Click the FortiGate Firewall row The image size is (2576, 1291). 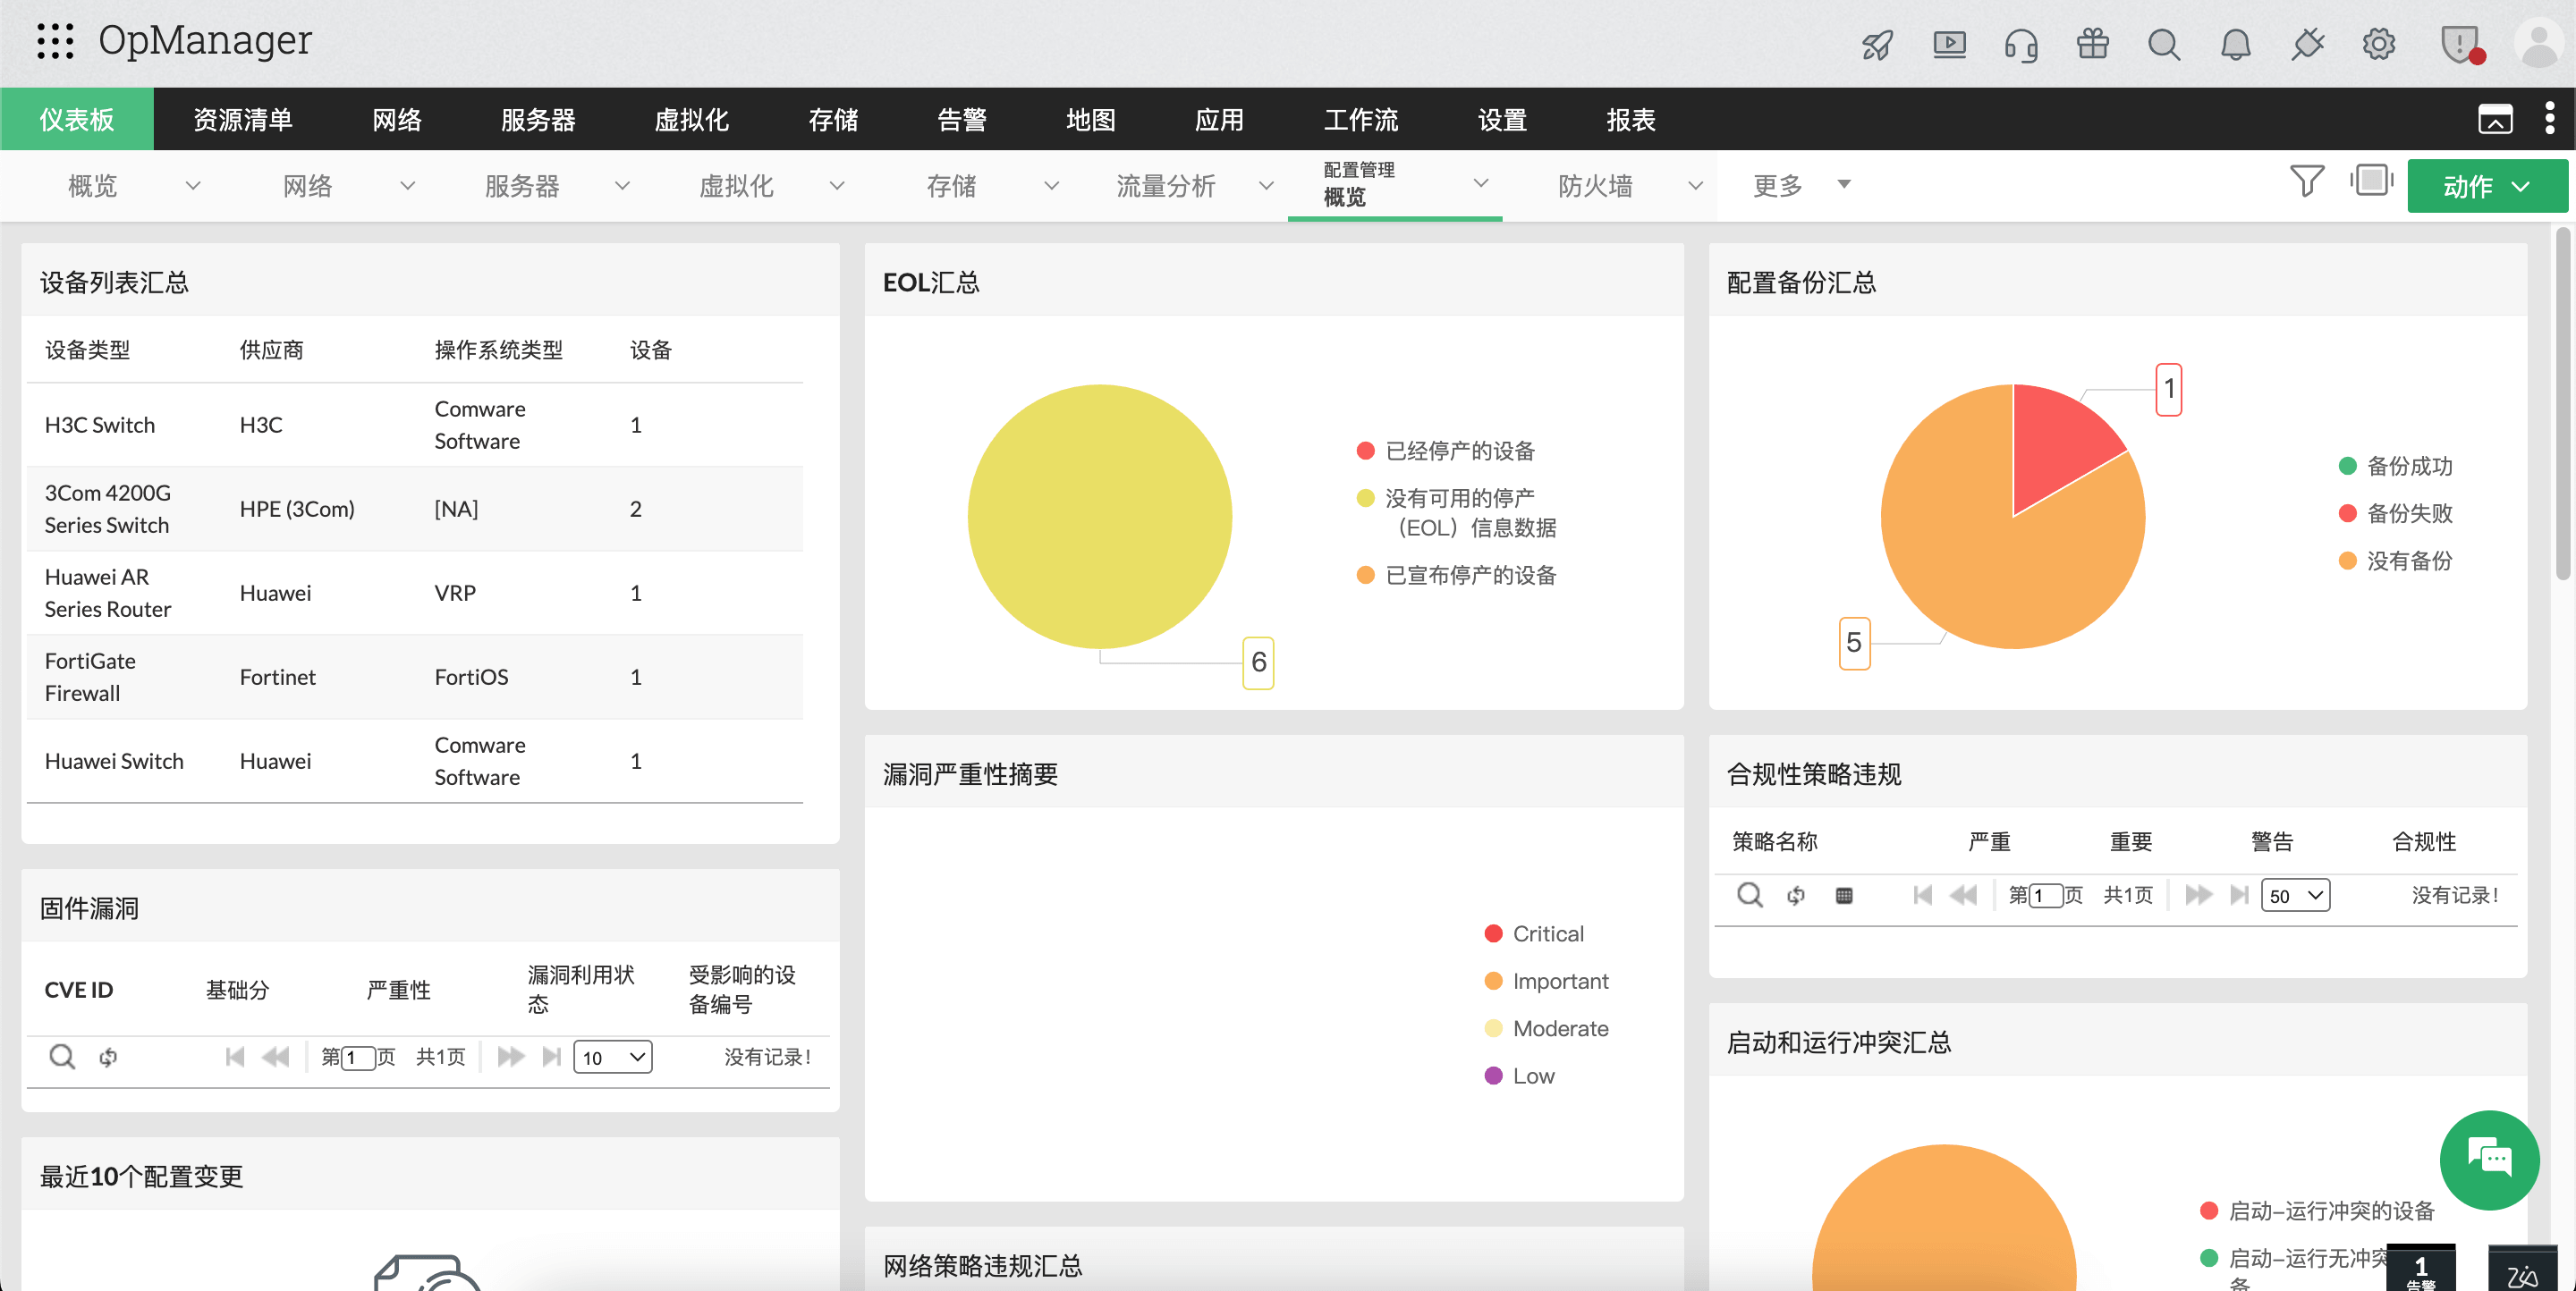415,677
